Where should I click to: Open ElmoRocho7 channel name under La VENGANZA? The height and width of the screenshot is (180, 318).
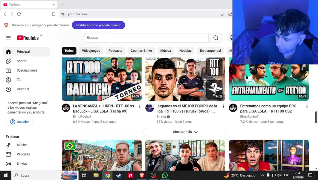82,117
